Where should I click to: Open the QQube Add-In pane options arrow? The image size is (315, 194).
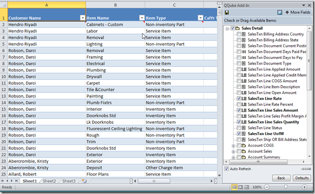point(304,6)
